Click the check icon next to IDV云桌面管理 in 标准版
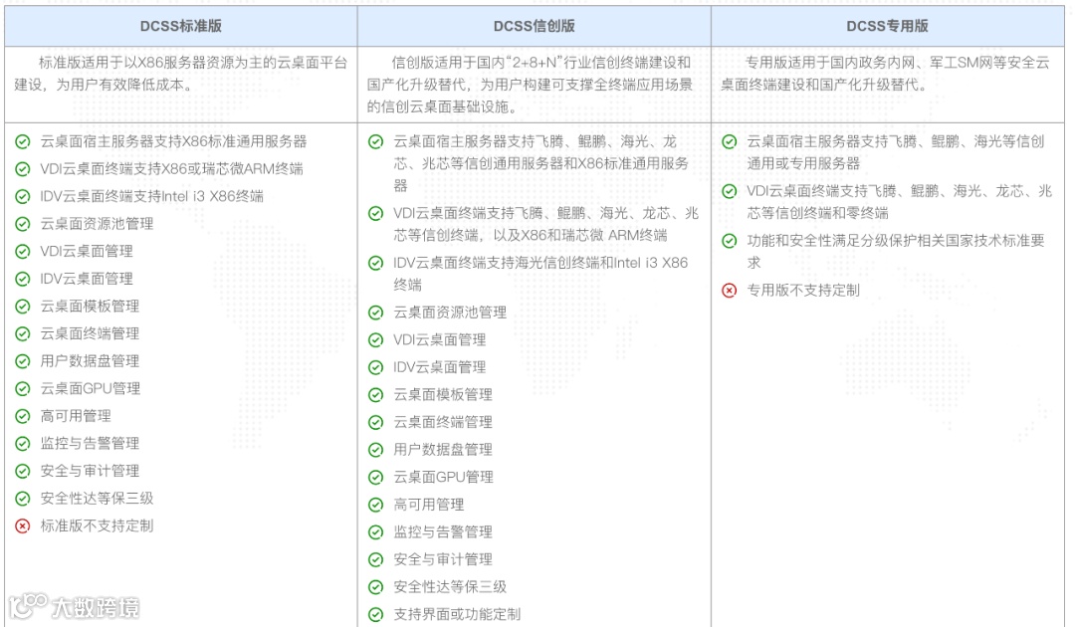Screen dimensions: 1075x627 [x=23, y=280]
